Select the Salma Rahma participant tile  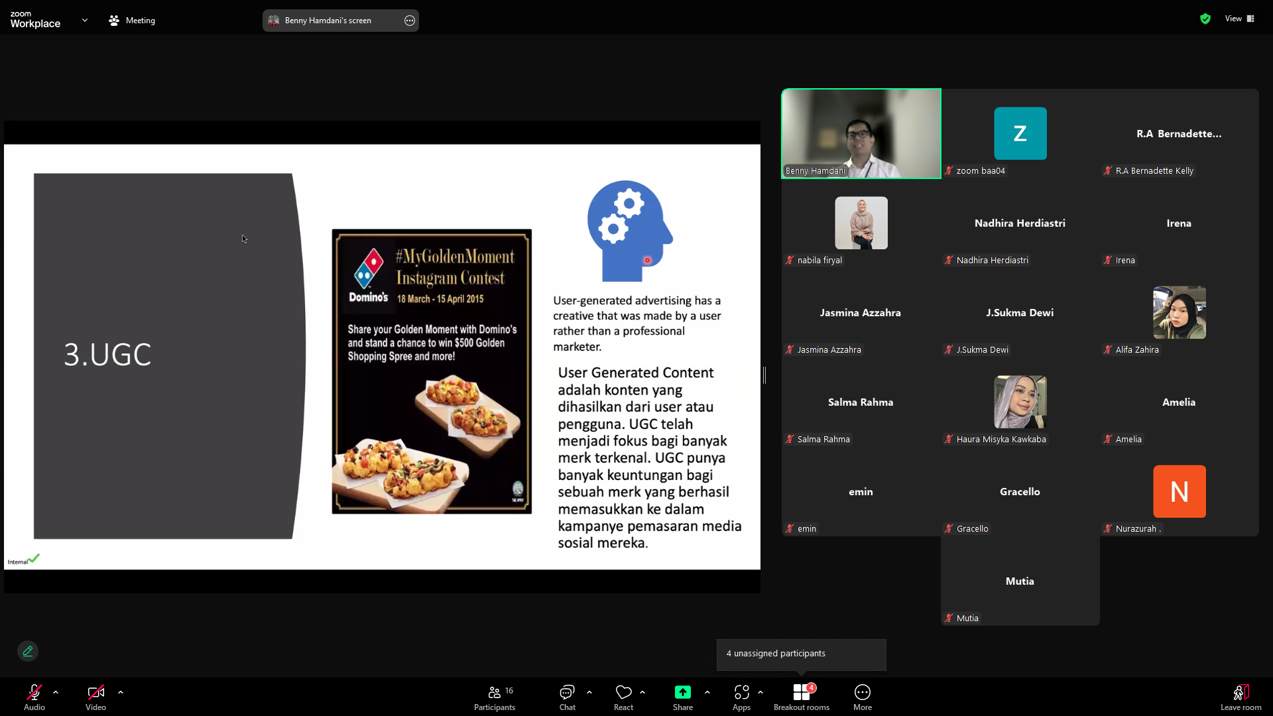pos(861,402)
